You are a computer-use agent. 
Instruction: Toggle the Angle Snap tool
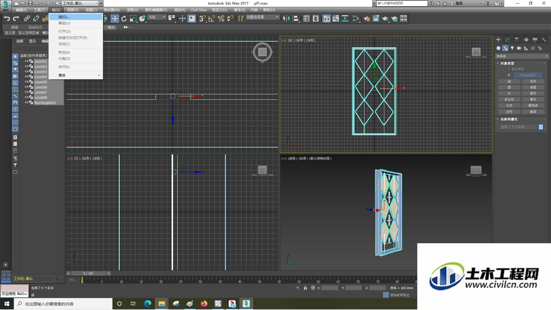[212, 19]
